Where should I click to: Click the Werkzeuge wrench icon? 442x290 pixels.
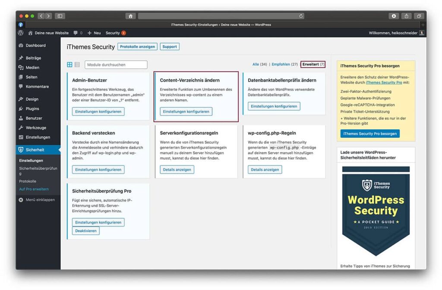(21, 128)
